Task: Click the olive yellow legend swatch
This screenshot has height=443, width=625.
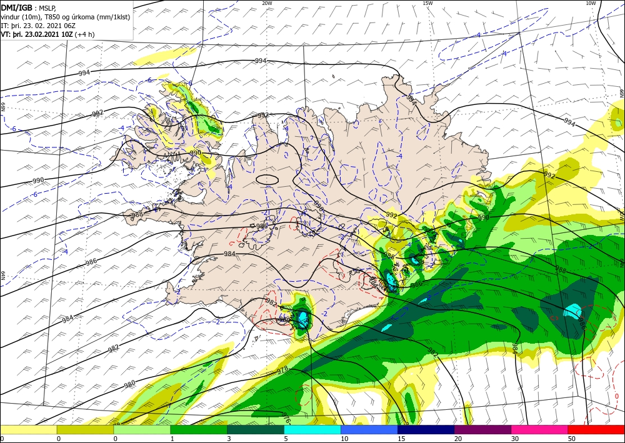Action: (85, 430)
